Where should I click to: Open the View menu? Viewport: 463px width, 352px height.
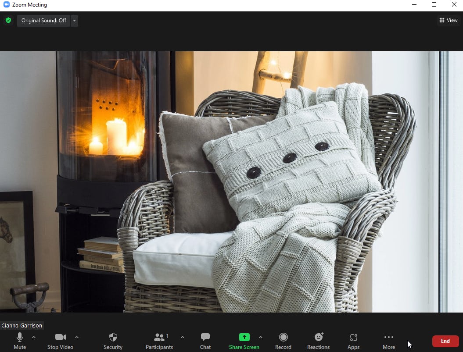(x=448, y=20)
